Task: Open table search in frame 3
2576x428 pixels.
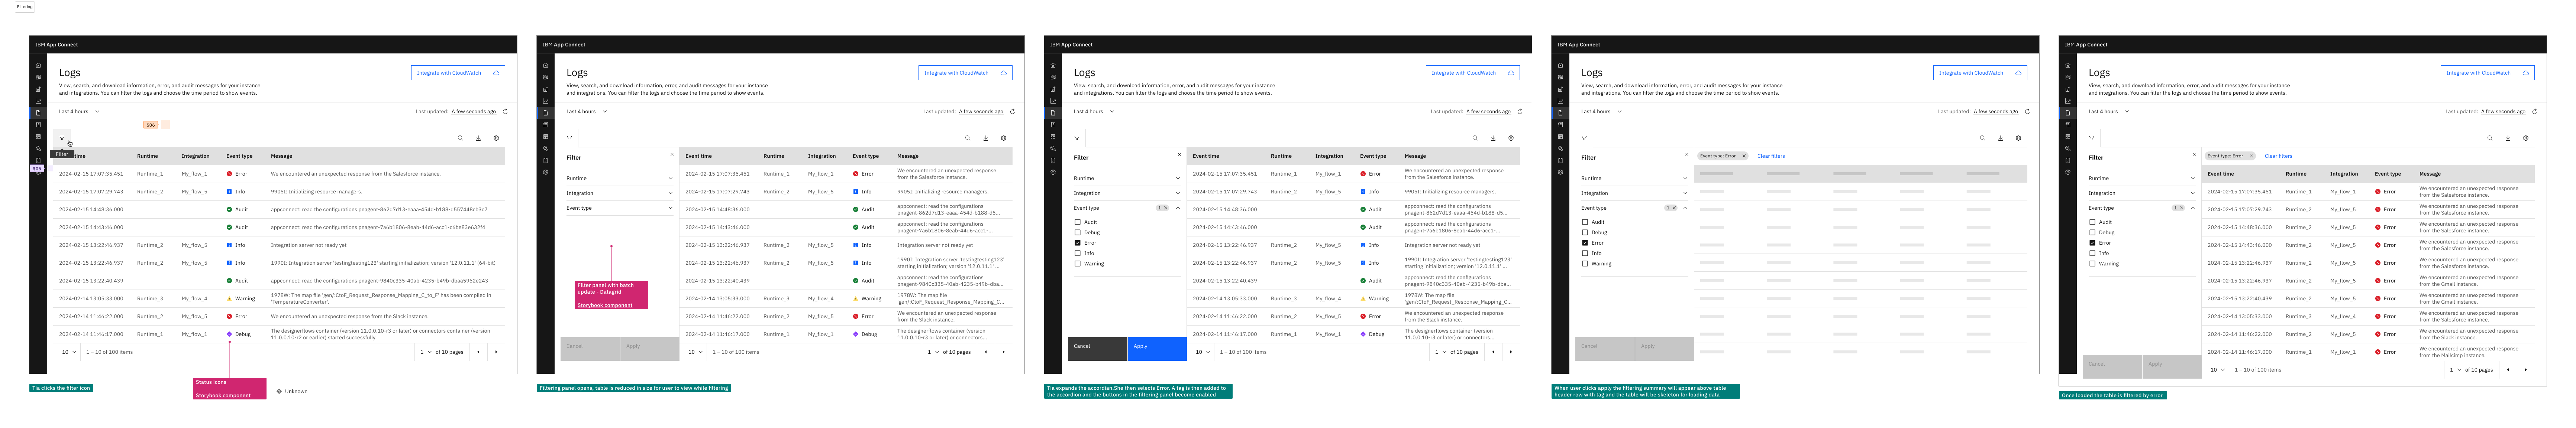Action: coord(1475,139)
